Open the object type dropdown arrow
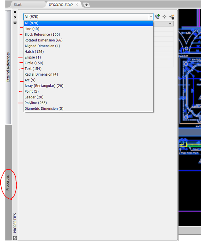 151,16
